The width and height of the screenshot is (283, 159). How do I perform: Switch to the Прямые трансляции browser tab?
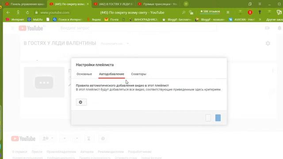pyautogui.click(x=158, y=4)
